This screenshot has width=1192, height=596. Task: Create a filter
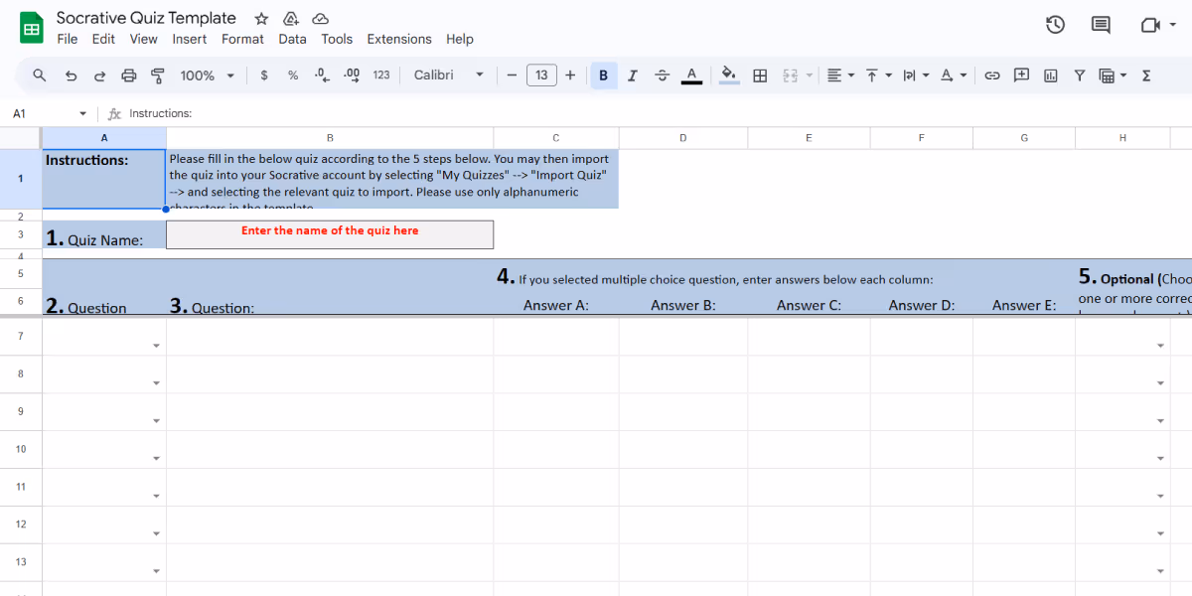pos(1080,74)
